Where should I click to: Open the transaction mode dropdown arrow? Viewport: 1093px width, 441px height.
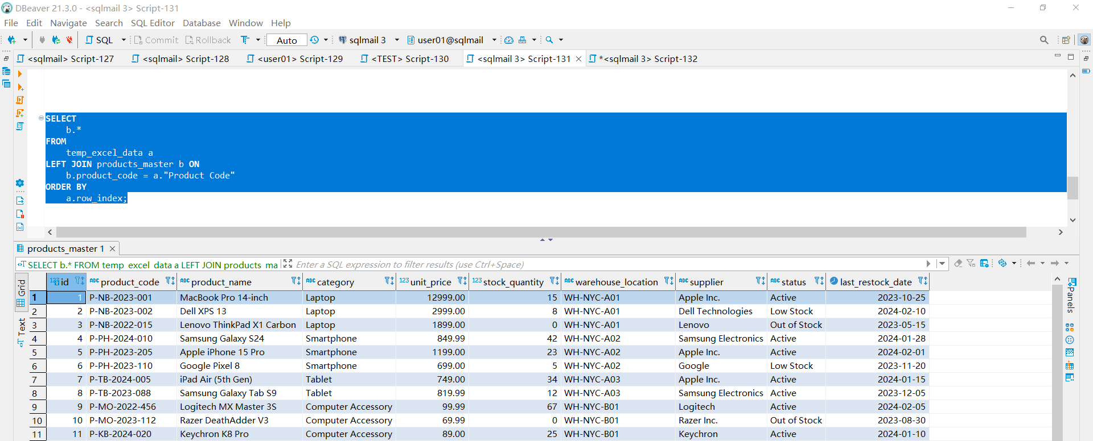tap(326, 40)
